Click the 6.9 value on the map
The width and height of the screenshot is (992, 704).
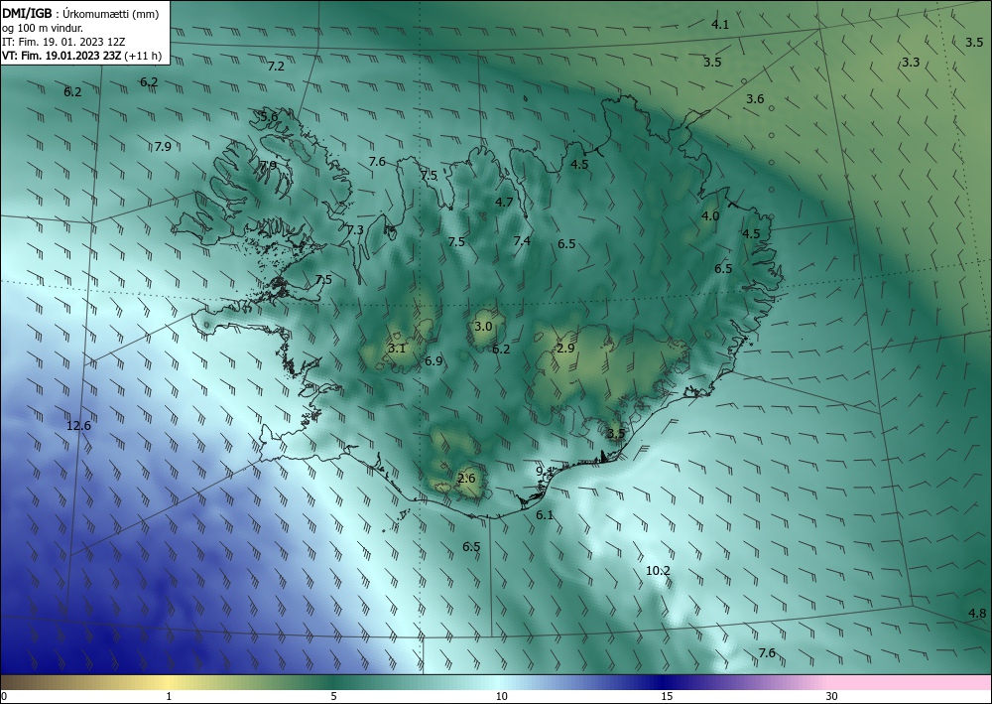(x=434, y=361)
